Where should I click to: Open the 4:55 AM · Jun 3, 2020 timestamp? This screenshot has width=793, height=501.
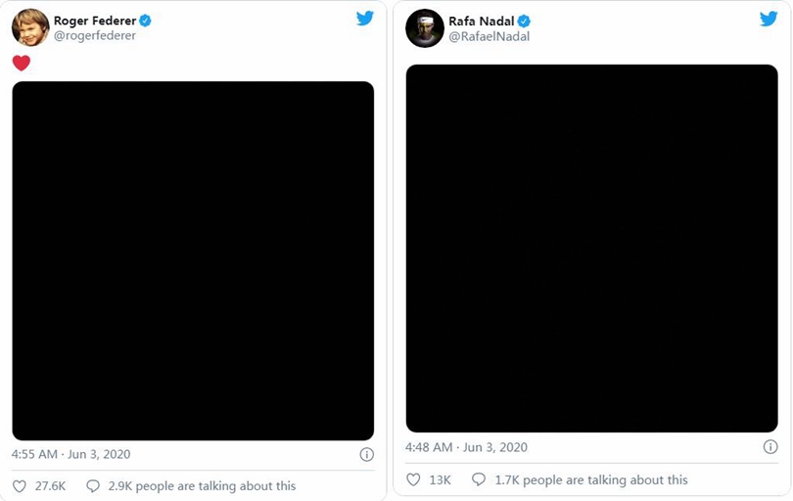click(x=70, y=454)
